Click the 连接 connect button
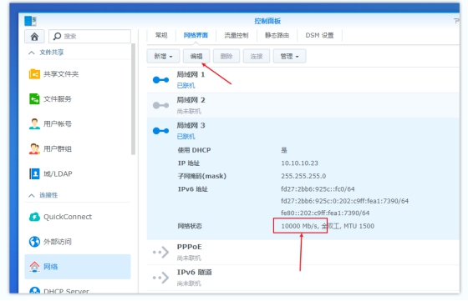This screenshot has width=468, height=301. (x=257, y=56)
